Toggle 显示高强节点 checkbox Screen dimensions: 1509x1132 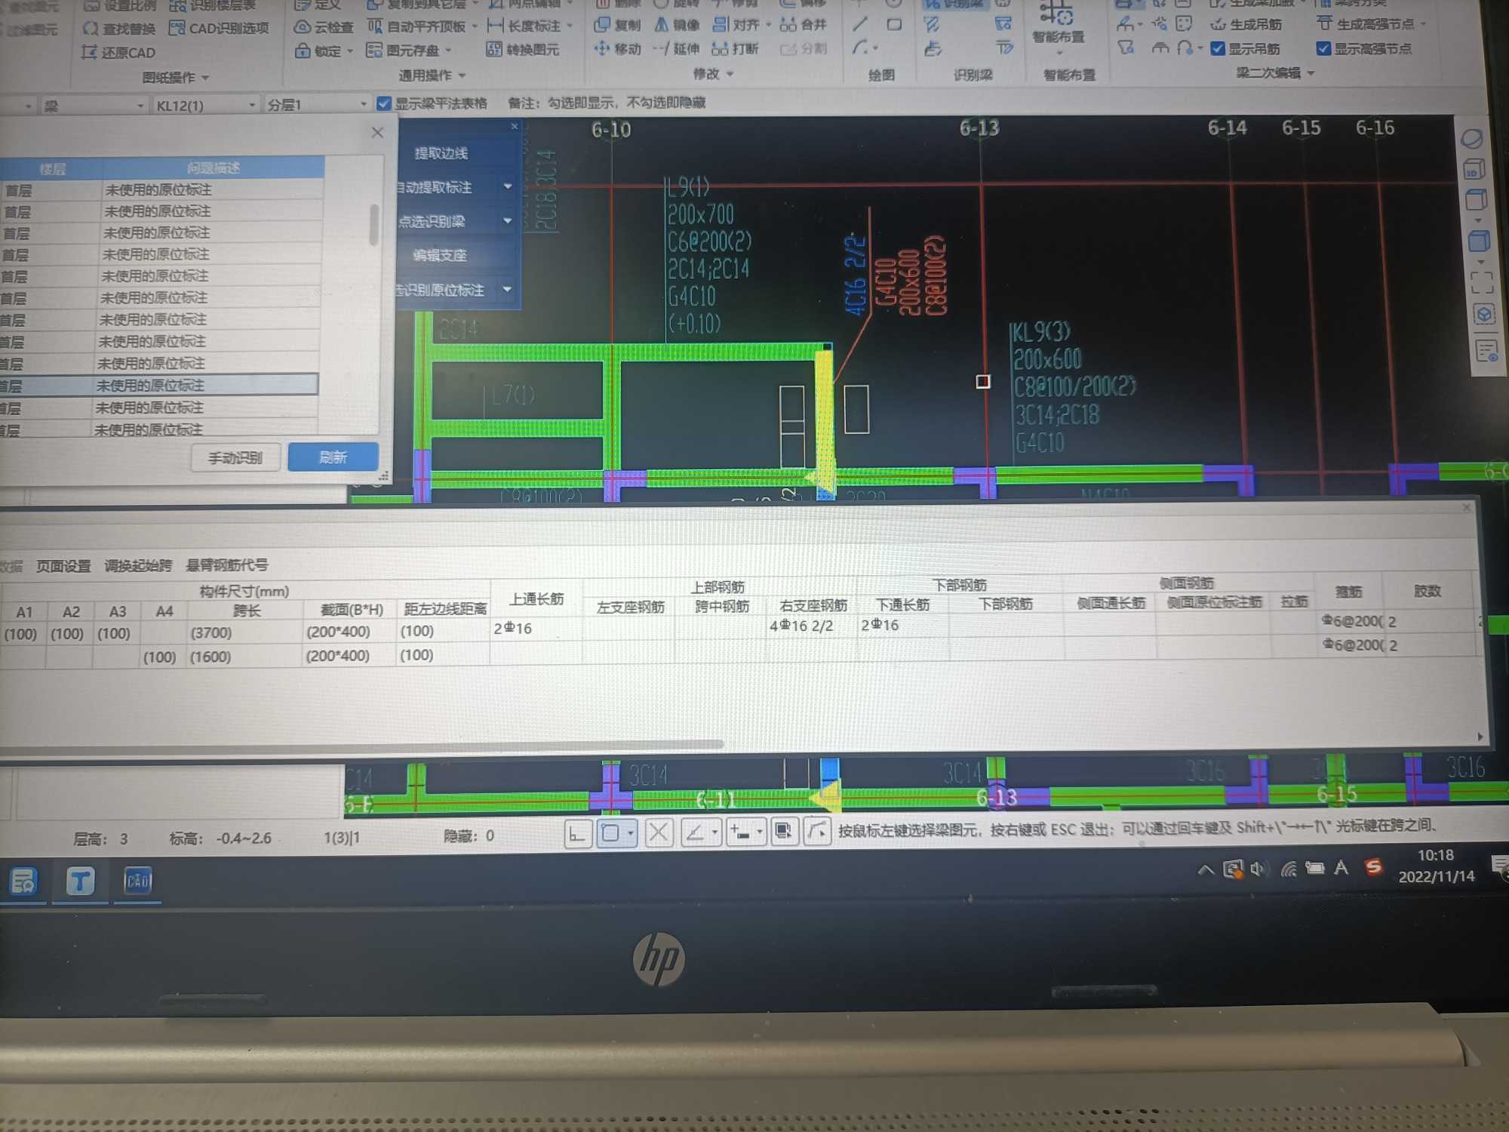(x=1323, y=49)
